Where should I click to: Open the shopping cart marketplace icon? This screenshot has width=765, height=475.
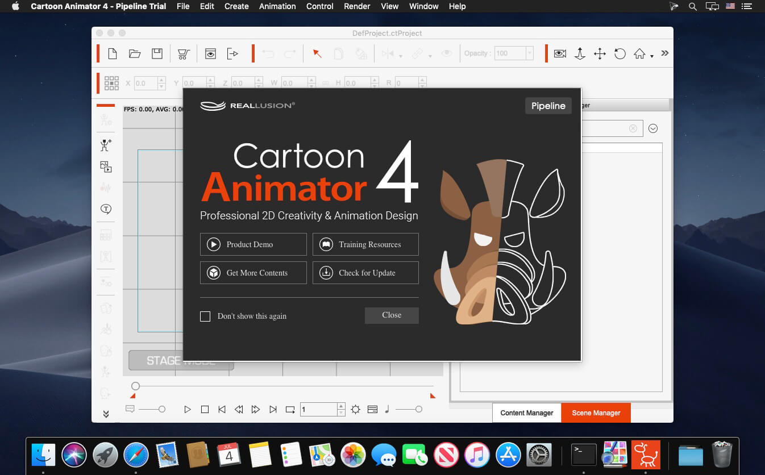[x=183, y=54]
